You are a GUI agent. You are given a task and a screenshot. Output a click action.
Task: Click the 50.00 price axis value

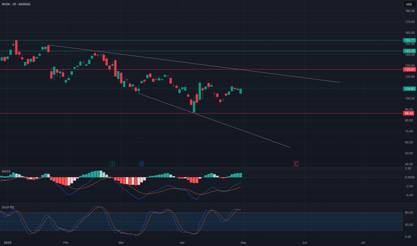409,153
